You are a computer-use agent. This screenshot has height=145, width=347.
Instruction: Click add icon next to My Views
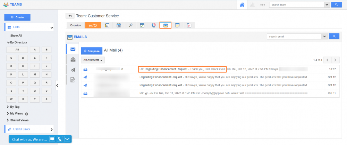tap(26, 114)
